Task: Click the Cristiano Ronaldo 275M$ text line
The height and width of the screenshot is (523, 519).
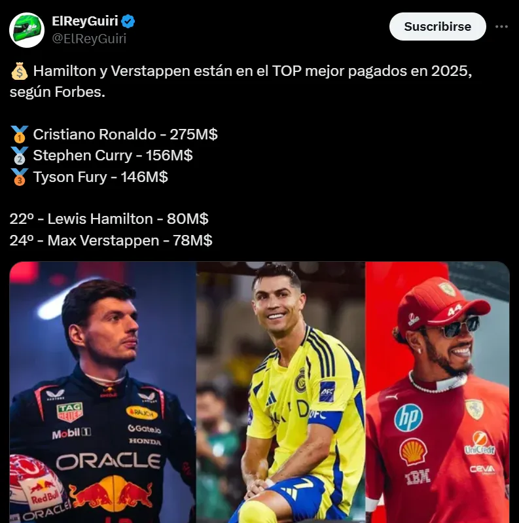Action: tap(125, 135)
